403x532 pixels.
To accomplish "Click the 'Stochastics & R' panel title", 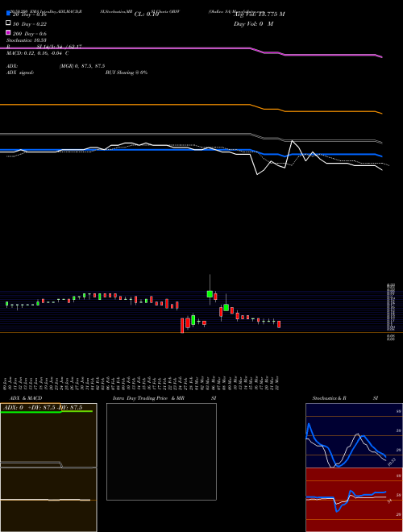I will 329,398.
